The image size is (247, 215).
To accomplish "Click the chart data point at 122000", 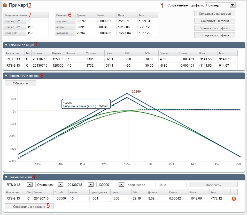I will pos(113,105).
